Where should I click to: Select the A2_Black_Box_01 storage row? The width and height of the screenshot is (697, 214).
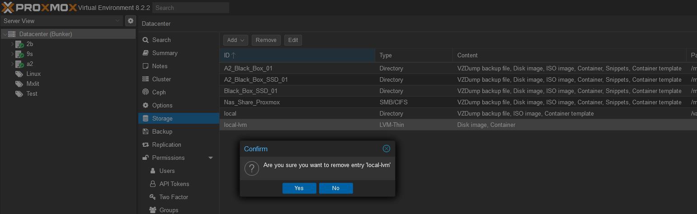458,68
